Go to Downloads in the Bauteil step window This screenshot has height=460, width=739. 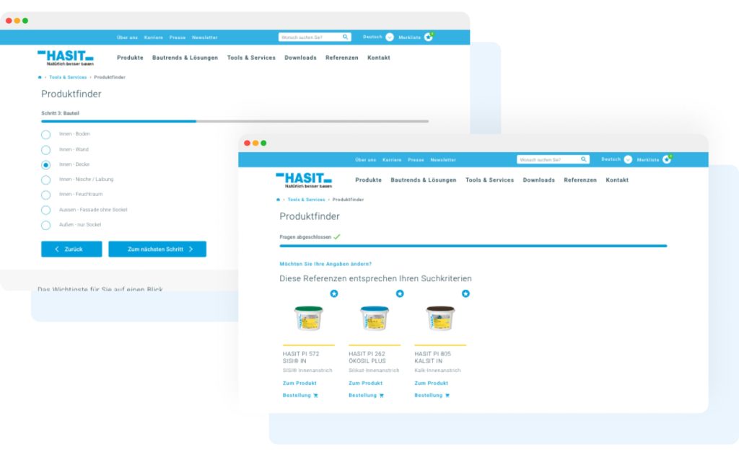(300, 58)
